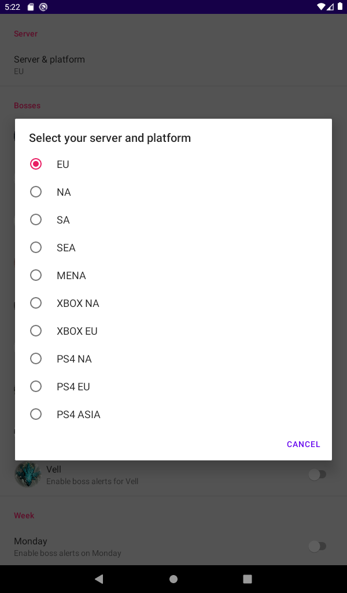Screen dimensions: 347x593
Task: Tap the SD card status bar icon
Action: [31, 7]
